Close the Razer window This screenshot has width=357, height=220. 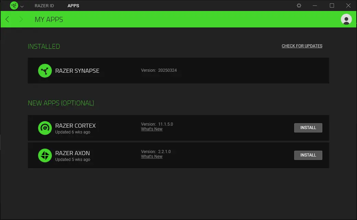348,5
